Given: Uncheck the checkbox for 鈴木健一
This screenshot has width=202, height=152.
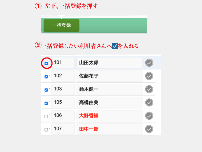Looking at the screenshot, I should tap(46, 90).
